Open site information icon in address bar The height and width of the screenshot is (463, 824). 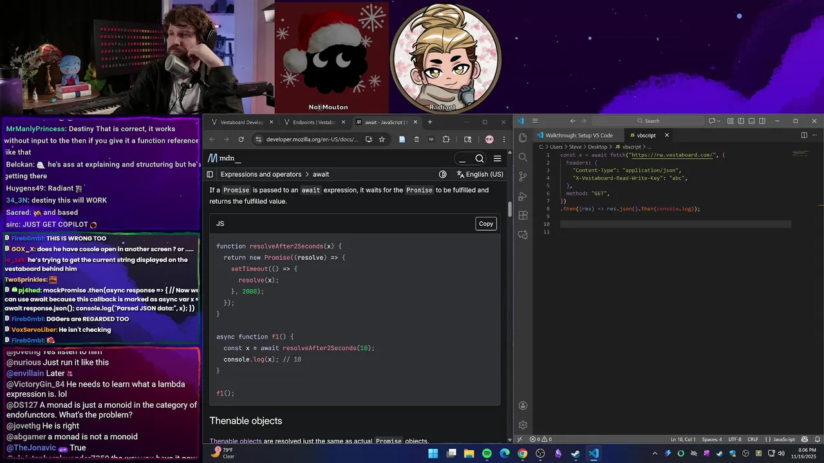258,139
